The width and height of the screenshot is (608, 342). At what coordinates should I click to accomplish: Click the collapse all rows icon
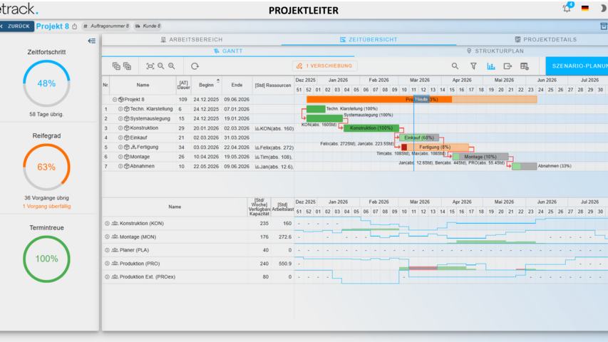click(x=116, y=66)
